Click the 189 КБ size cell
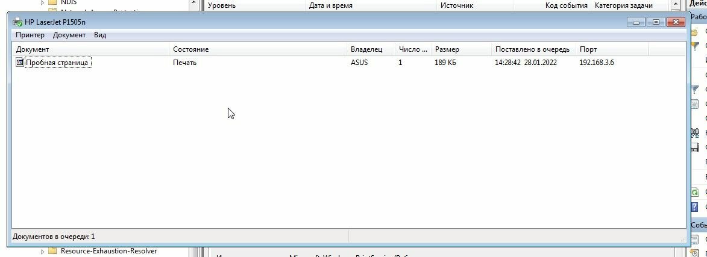Image resolution: width=707 pixels, height=257 pixels. pyautogui.click(x=445, y=63)
